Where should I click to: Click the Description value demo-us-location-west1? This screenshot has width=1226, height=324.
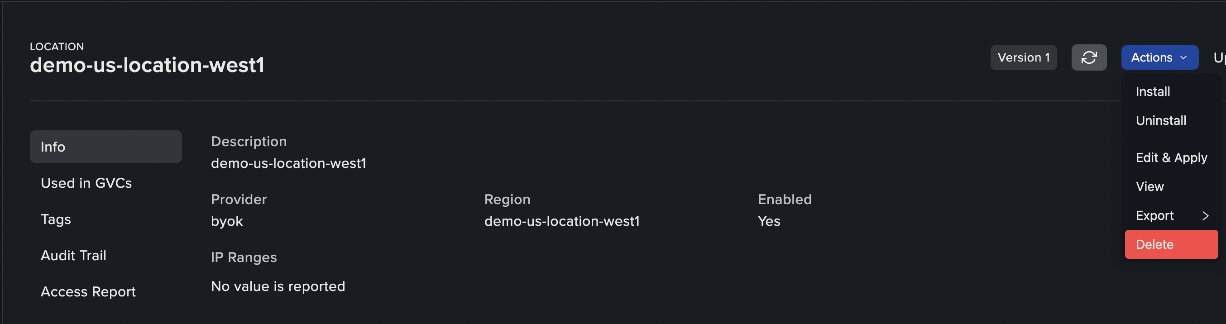point(288,163)
